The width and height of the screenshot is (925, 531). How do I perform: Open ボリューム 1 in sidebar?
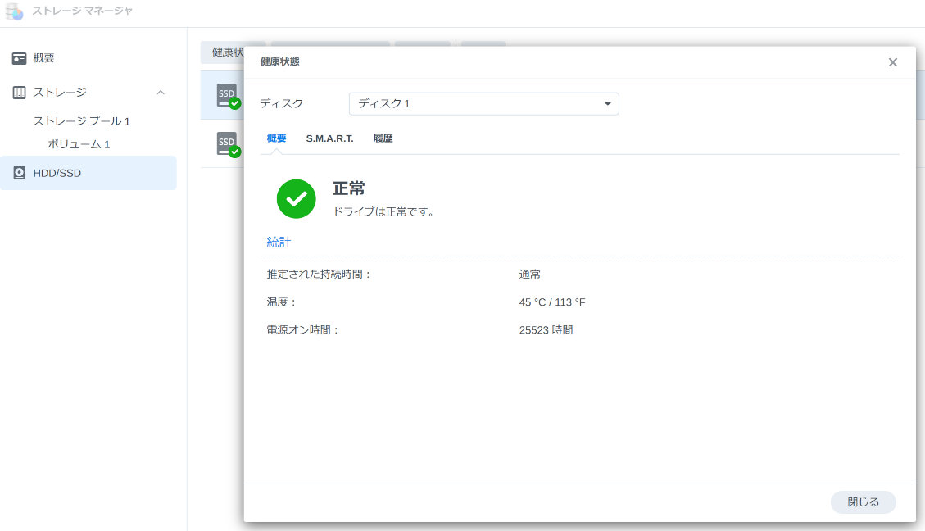(x=79, y=144)
